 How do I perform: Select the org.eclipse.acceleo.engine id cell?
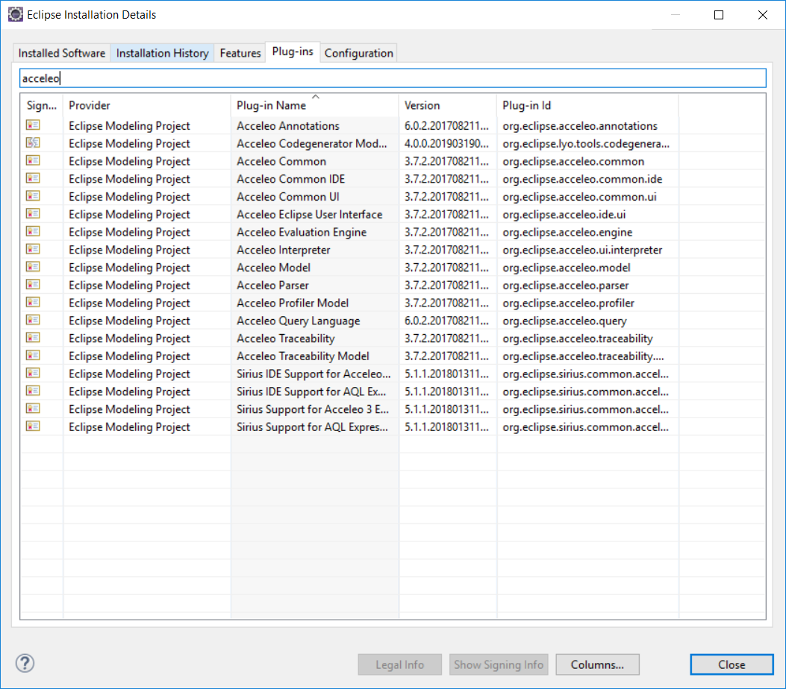(567, 232)
